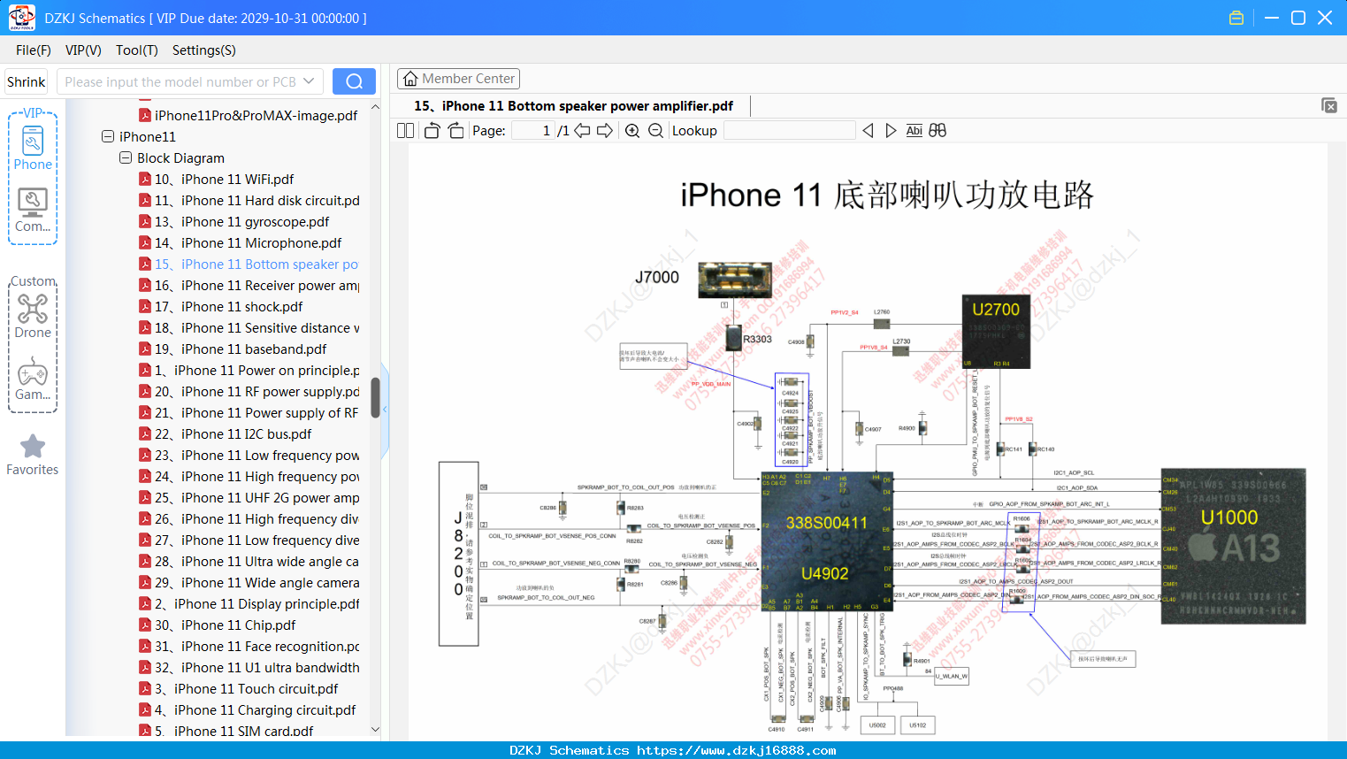1347x759 pixels.
Task: Open iPhone 11 U1 ultra bandwidth file
Action: coord(249,667)
